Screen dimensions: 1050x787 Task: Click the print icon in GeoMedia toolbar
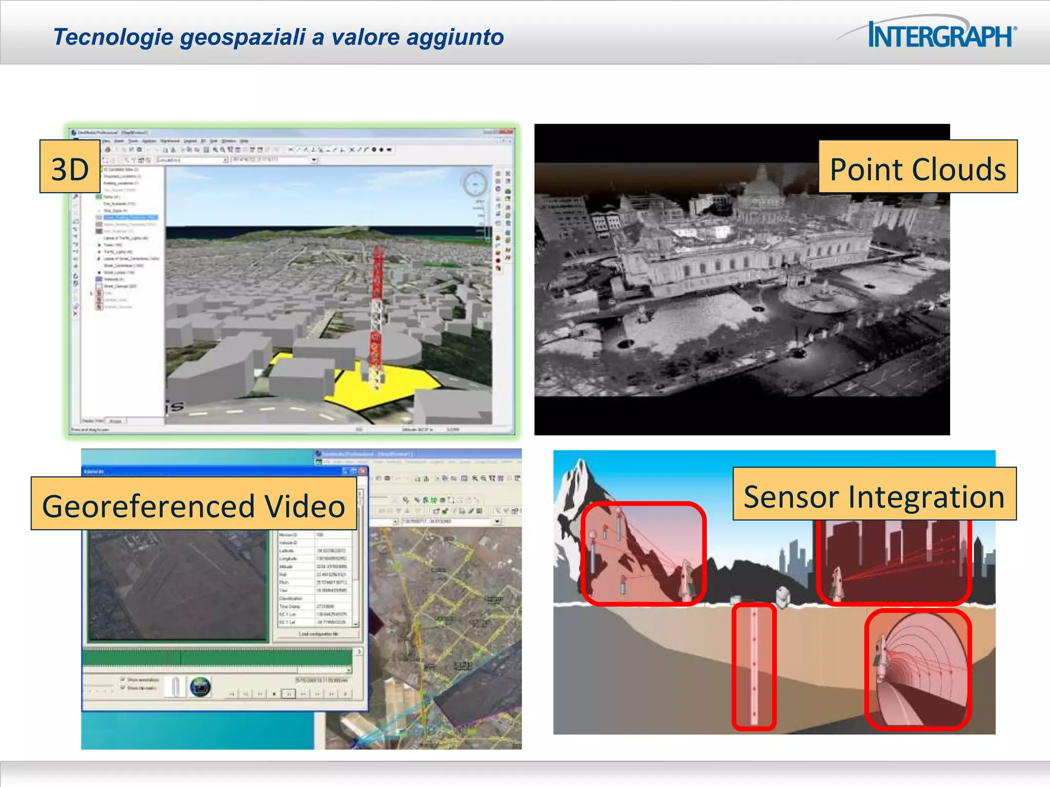(x=108, y=150)
